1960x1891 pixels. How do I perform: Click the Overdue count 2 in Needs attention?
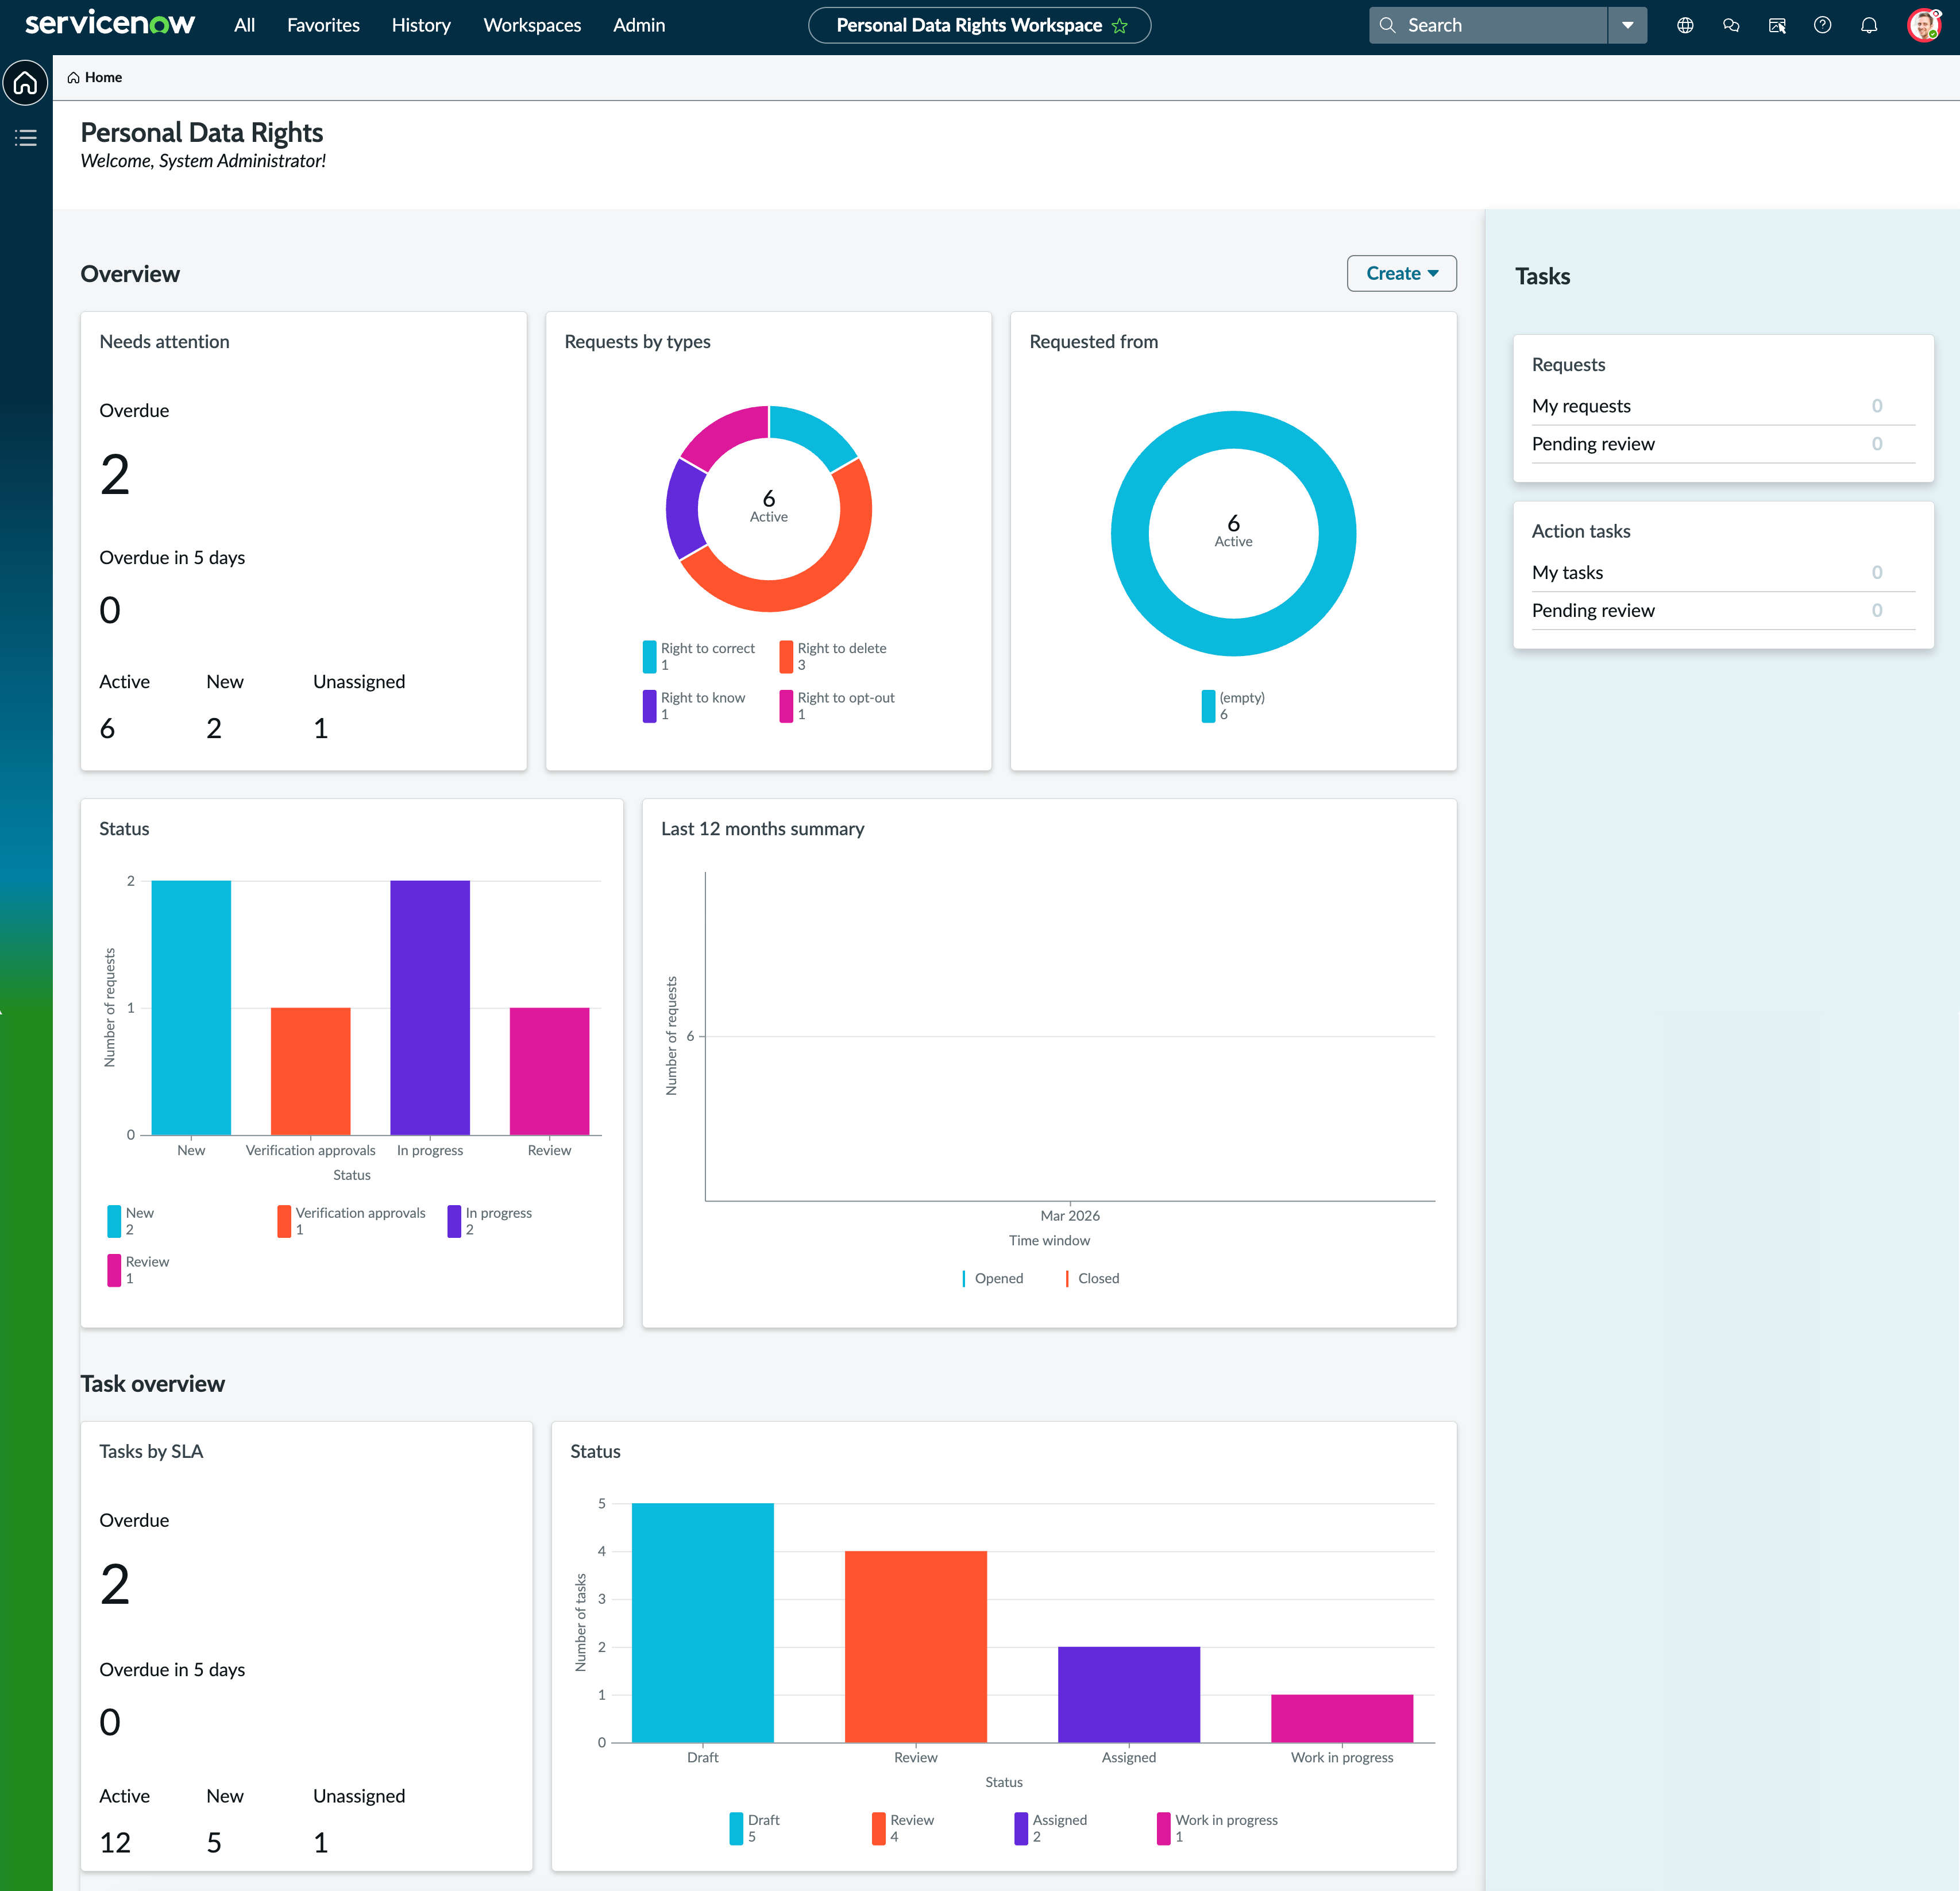[115, 474]
